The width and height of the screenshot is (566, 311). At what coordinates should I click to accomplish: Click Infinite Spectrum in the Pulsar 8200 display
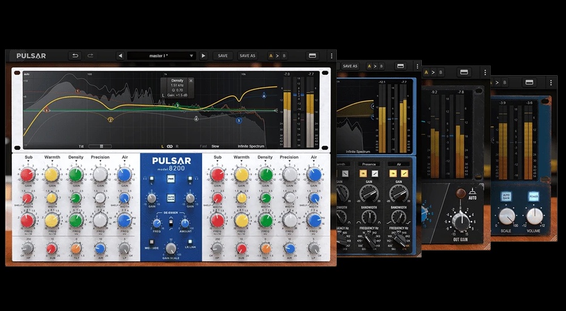(x=251, y=146)
